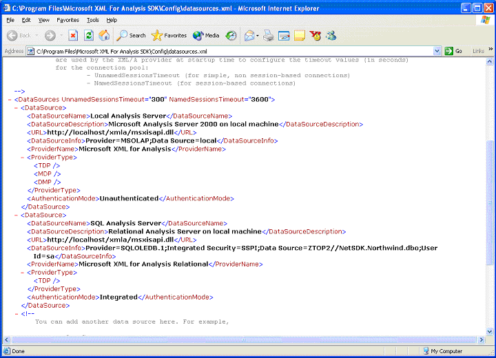
Task: Click horizontal scrollbar right arrow
Action: [x=482, y=340]
